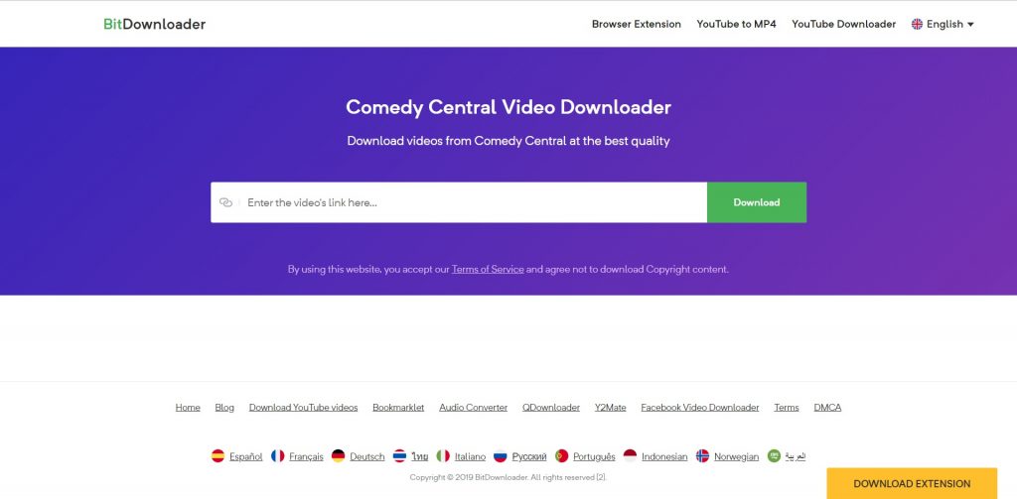Click the green Download button
This screenshot has height=499, width=1017.
757,202
